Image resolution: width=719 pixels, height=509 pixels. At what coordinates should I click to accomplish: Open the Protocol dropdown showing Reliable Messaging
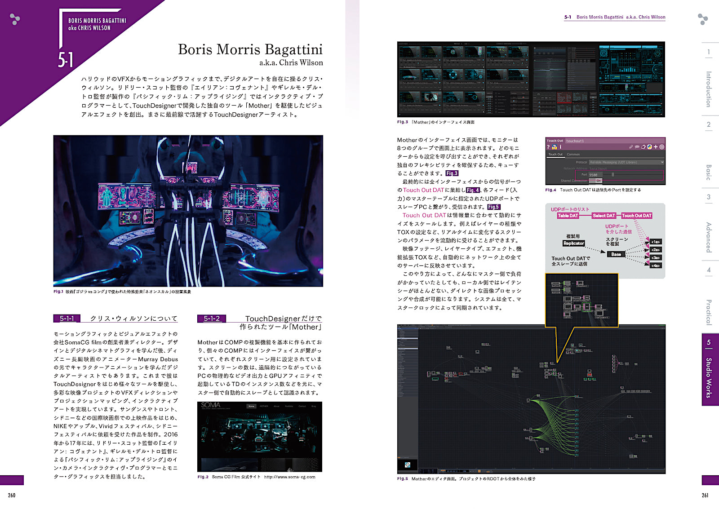point(613,162)
